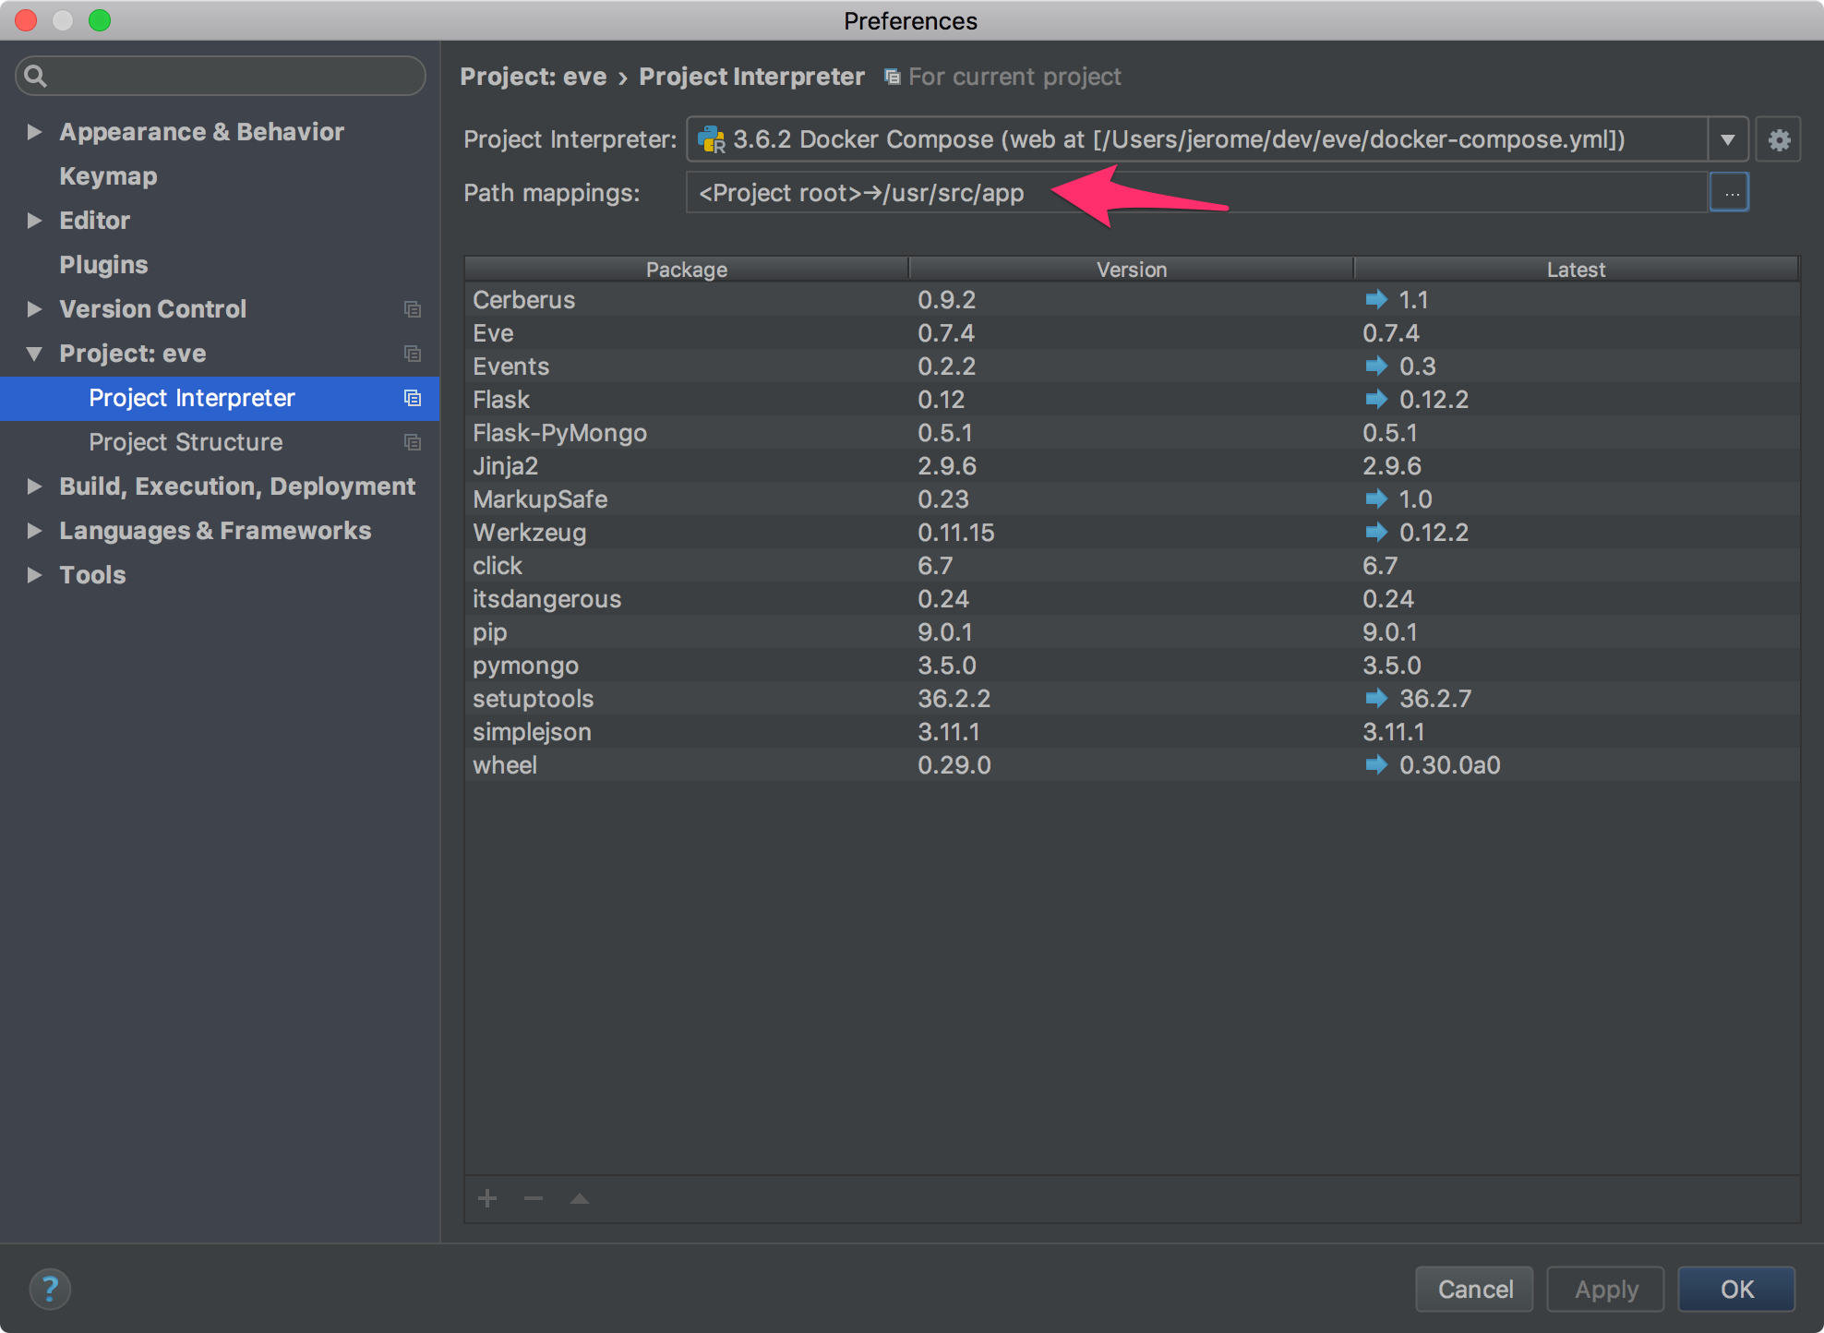
Task: Click the Path mappings text field
Action: (x=1197, y=193)
